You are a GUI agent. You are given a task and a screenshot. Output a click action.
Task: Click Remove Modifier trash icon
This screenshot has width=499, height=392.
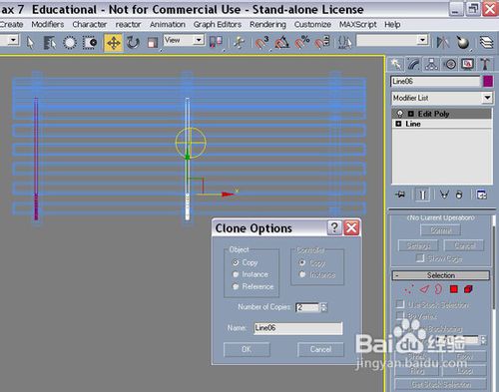point(459,195)
